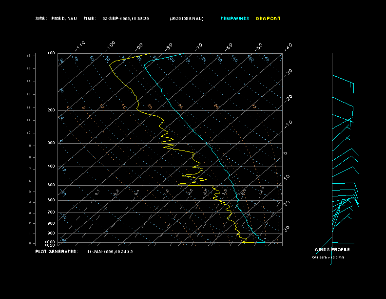This screenshot has width=386, height=299.
Task: Click the yellow DEWPOINT legend label
Action: pos(268,19)
